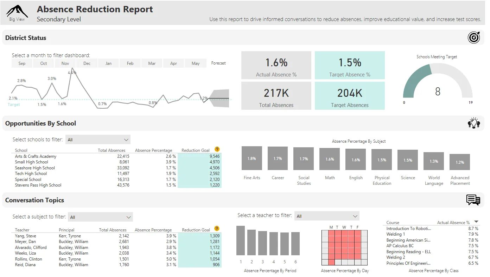Select the AP Calculus BC course row
Screen dimensions: 490x277
(432, 246)
